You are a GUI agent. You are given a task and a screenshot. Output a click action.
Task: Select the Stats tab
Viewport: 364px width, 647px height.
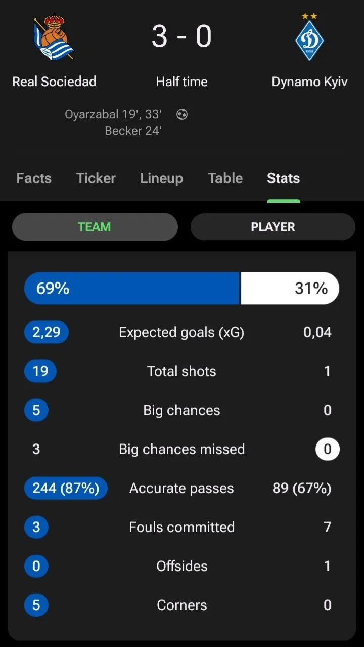point(284,178)
